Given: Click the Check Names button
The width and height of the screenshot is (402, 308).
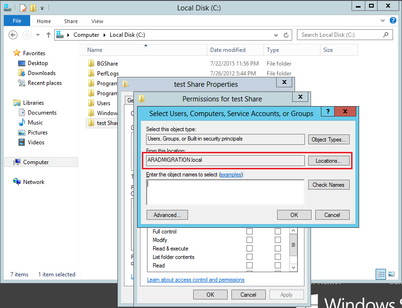Looking at the screenshot, I should click(x=328, y=184).
